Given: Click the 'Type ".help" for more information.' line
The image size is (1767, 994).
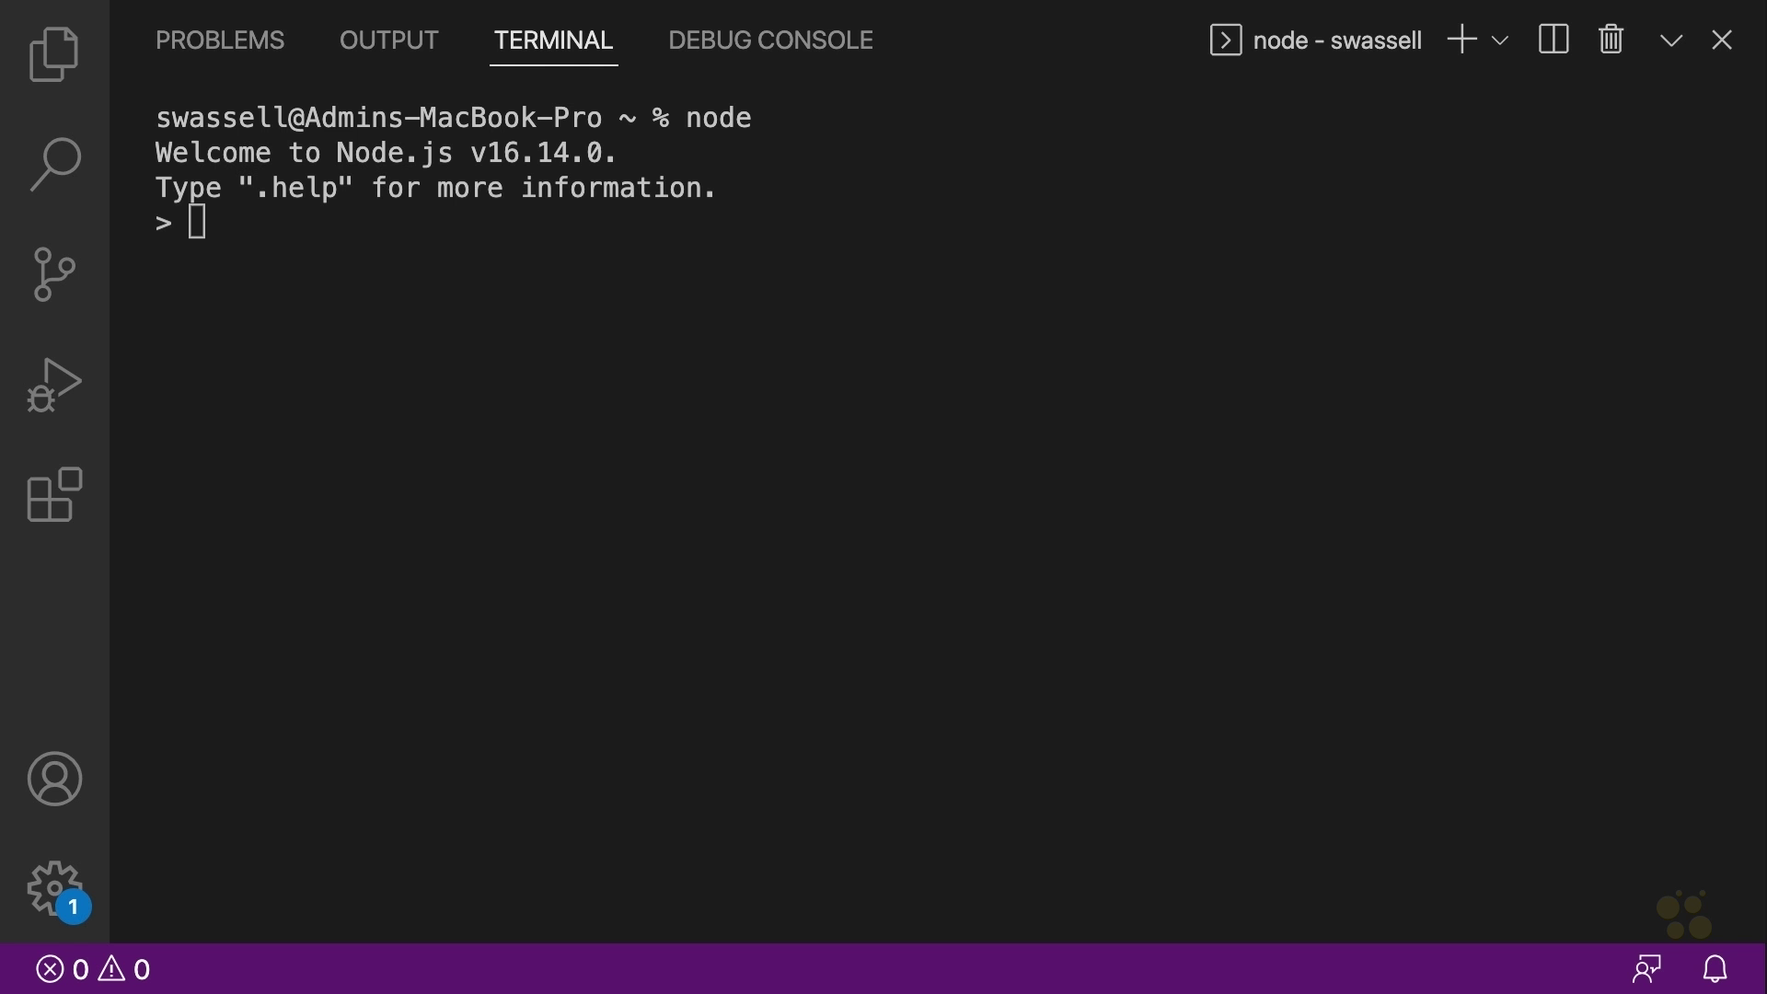Looking at the screenshot, I should [x=435, y=188].
